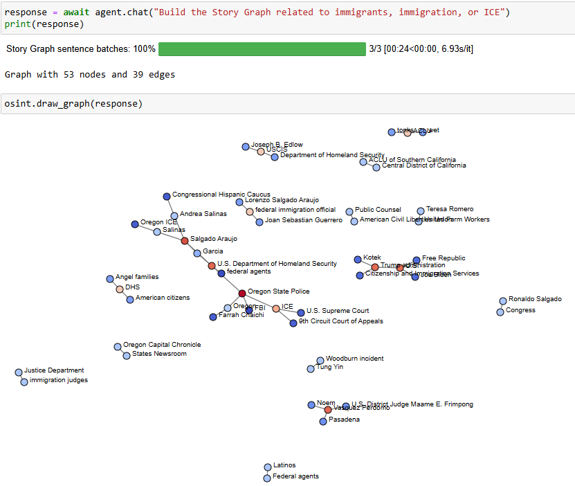Click the '3/3 [00:24<00:00, 6.93s/it]' text
Screen dimensions: 575x486
(x=421, y=48)
